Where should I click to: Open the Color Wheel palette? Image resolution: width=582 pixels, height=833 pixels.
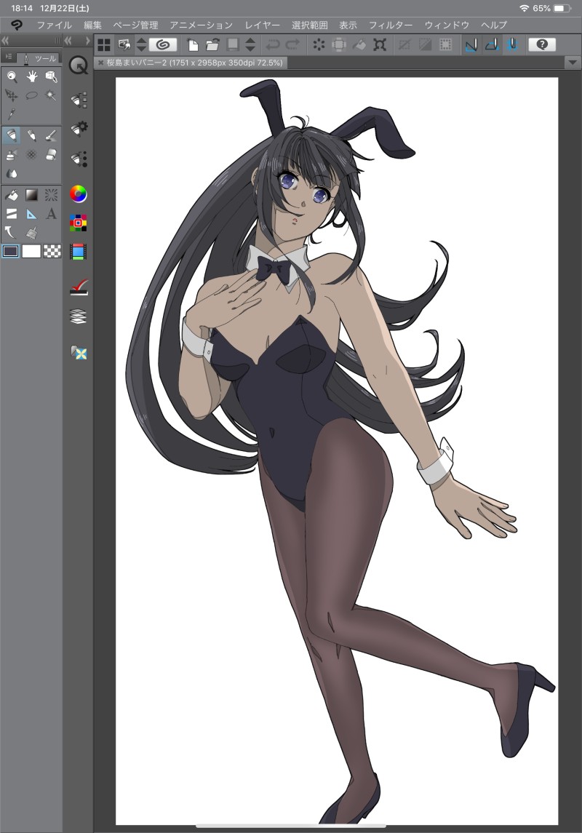pos(78,194)
